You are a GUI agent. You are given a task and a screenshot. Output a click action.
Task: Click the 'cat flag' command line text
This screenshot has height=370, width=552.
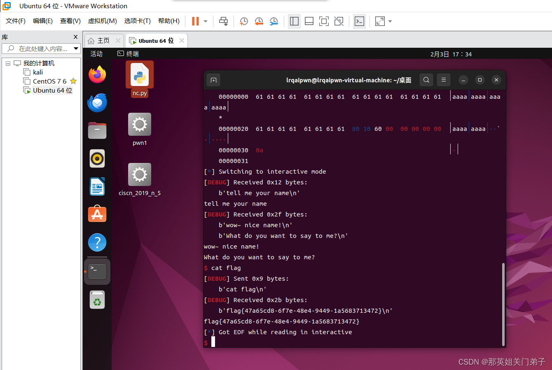click(226, 268)
